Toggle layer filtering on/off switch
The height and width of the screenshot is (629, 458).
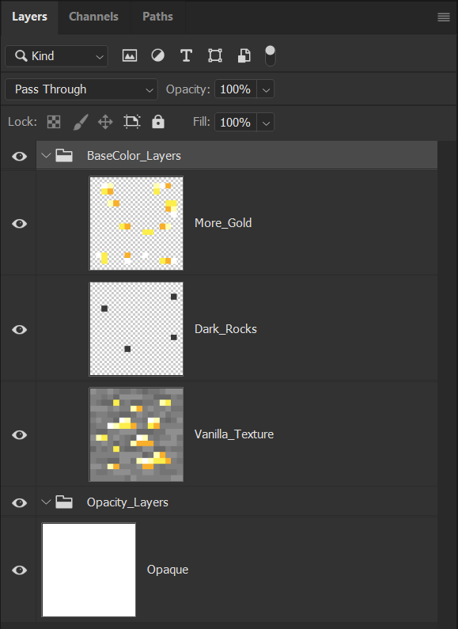pyautogui.click(x=271, y=55)
